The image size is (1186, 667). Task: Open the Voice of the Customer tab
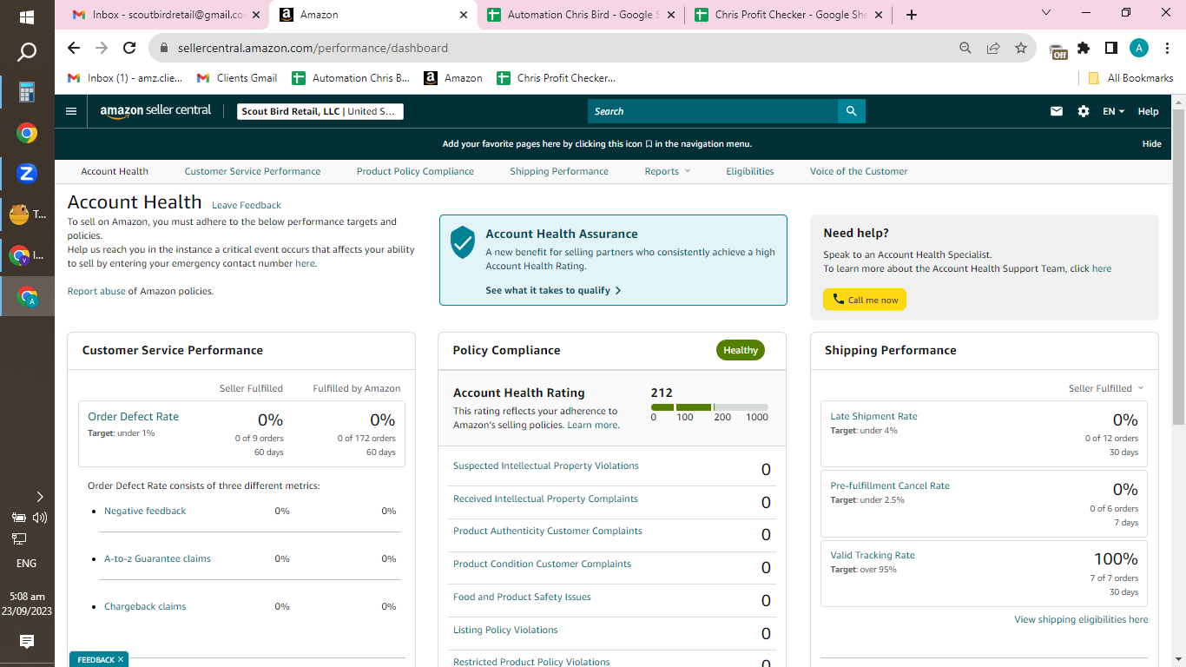click(x=859, y=171)
